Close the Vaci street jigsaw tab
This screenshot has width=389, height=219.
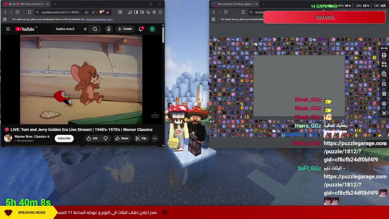coord(256,4)
